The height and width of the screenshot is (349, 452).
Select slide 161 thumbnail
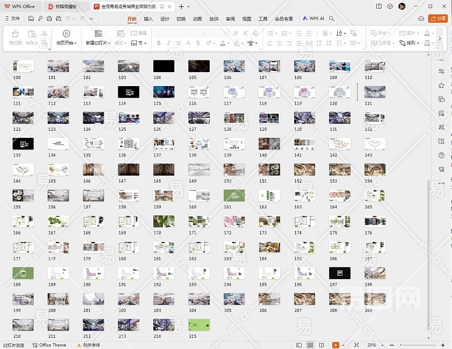[235, 195]
